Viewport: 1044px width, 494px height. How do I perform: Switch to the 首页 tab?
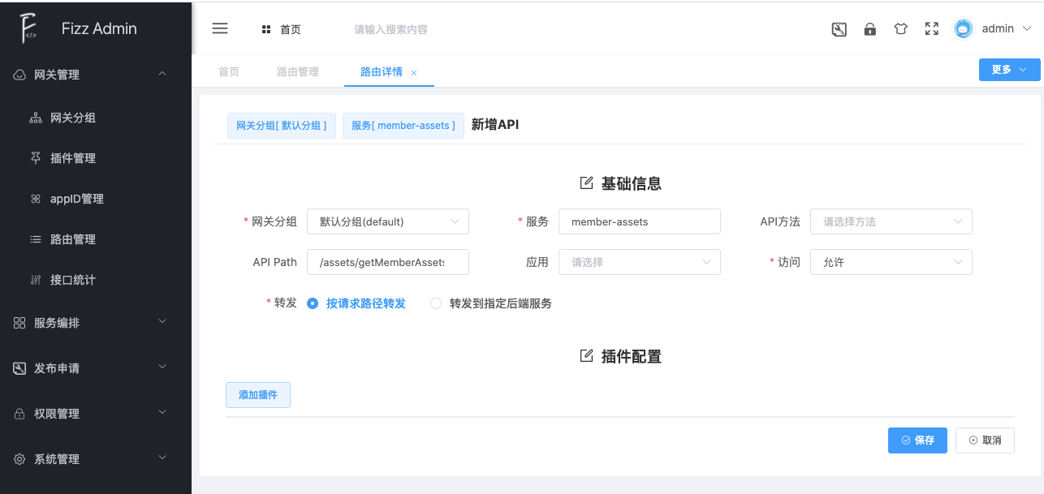click(x=229, y=72)
